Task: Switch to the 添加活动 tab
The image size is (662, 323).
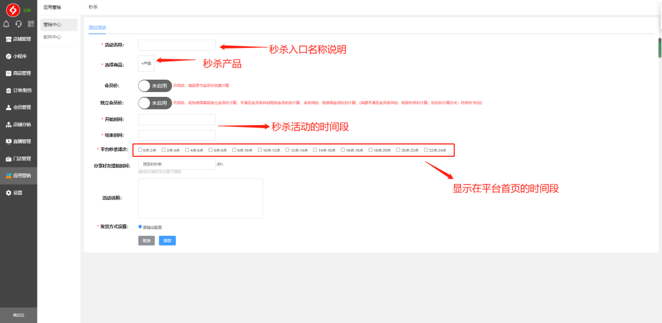Action: pos(97,28)
